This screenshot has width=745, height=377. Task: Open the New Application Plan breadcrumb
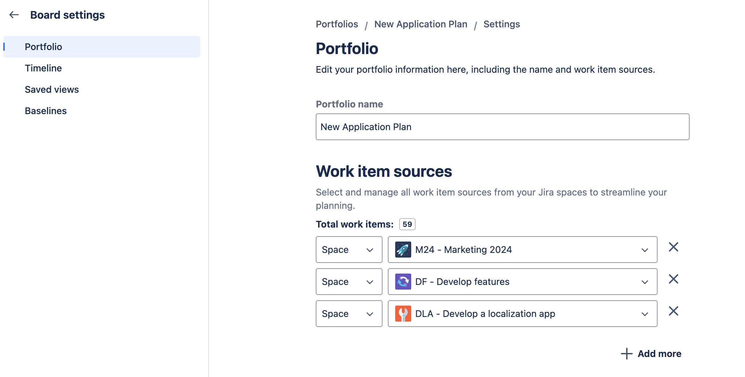421,24
